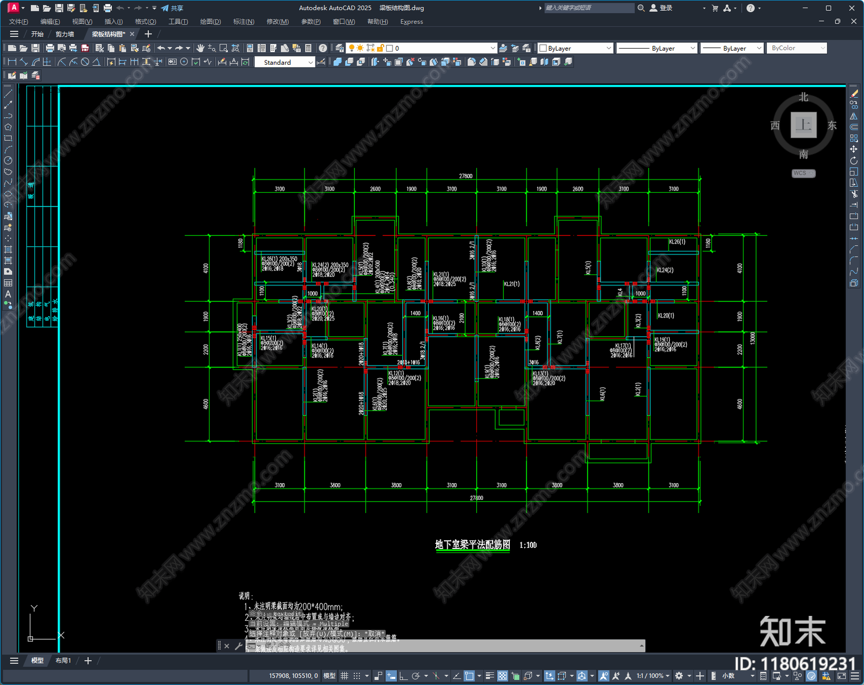Click the ViewCube 上 top face

point(804,125)
